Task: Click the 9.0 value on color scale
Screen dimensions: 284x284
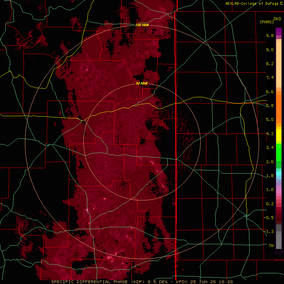Action: click(270, 50)
